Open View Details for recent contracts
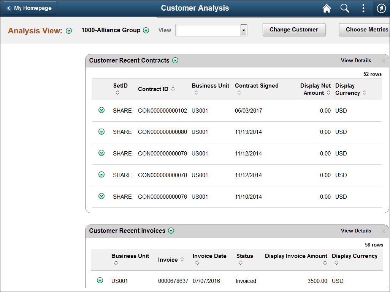The width and height of the screenshot is (390, 292). (x=355, y=60)
